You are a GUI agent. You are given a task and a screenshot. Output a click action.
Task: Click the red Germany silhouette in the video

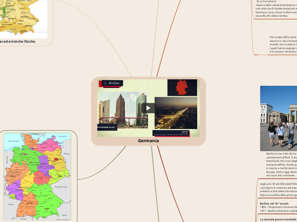[x=182, y=87]
